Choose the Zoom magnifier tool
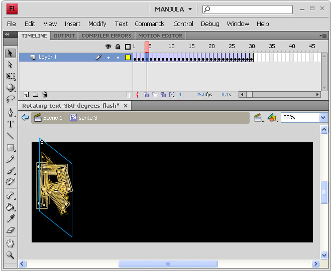Image resolution: width=332 pixels, height=272 pixels. pos(11,255)
